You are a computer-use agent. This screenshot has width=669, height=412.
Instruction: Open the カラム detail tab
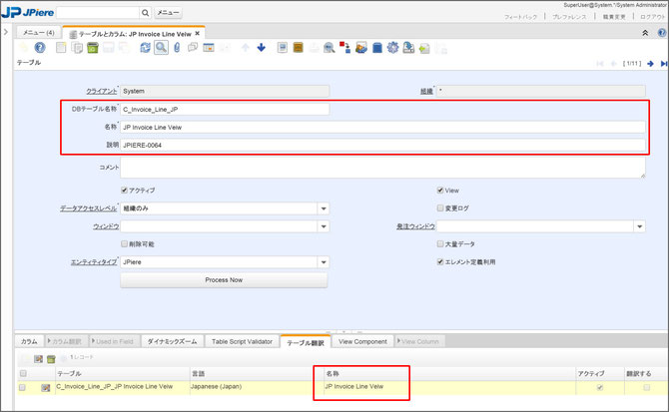tap(29, 342)
